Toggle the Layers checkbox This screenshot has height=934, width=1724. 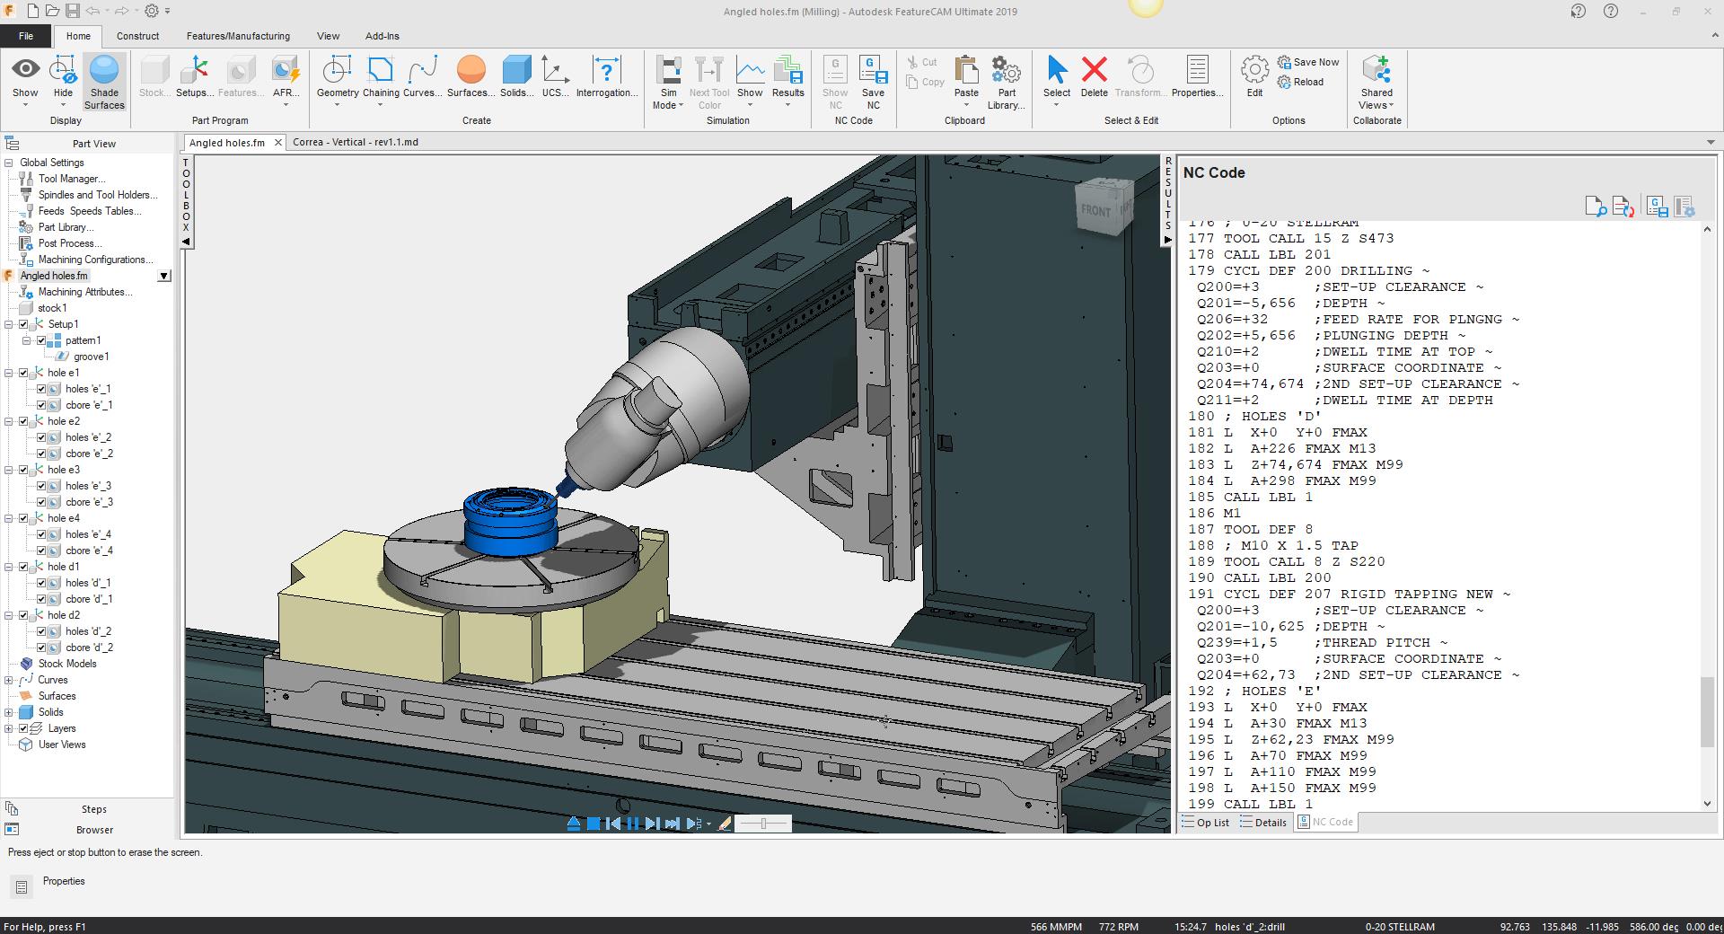24,728
